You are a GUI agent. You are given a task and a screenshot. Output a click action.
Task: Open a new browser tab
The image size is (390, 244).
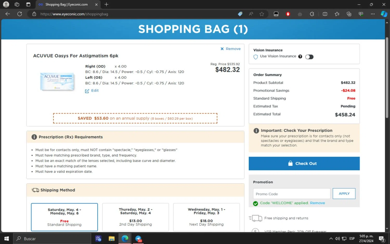[x=106, y=4]
